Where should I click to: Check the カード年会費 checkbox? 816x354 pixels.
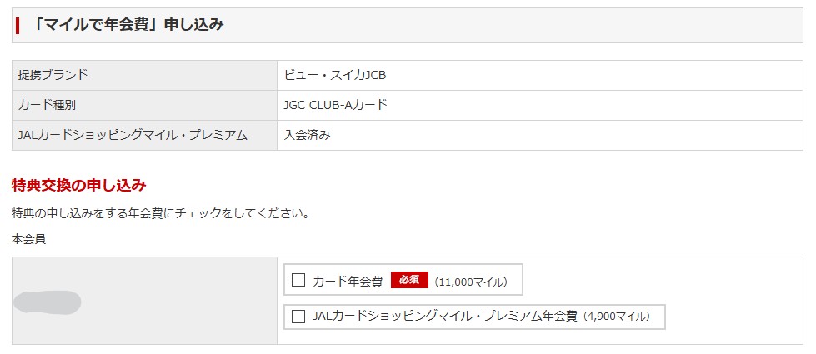298,280
